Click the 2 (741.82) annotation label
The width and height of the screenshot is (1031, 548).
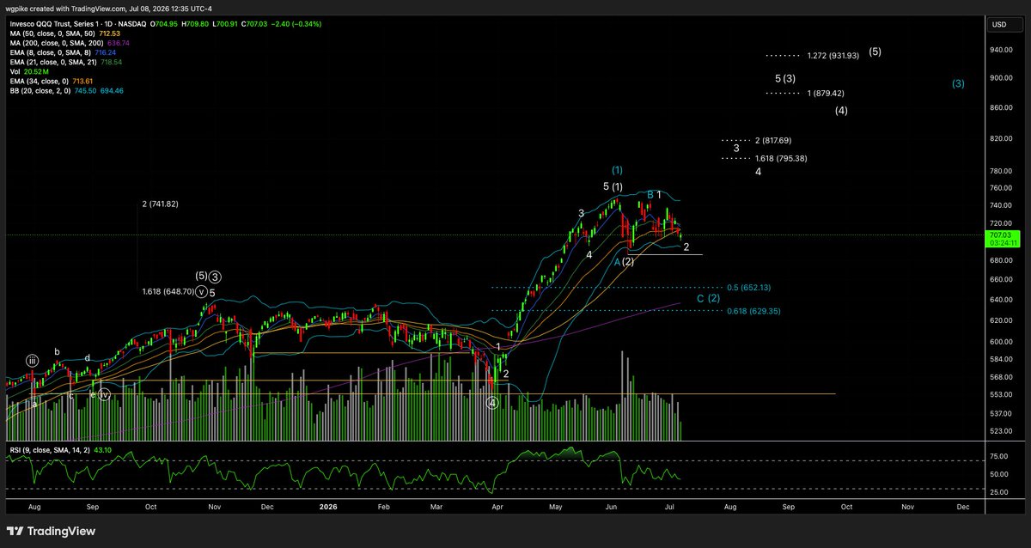160,204
